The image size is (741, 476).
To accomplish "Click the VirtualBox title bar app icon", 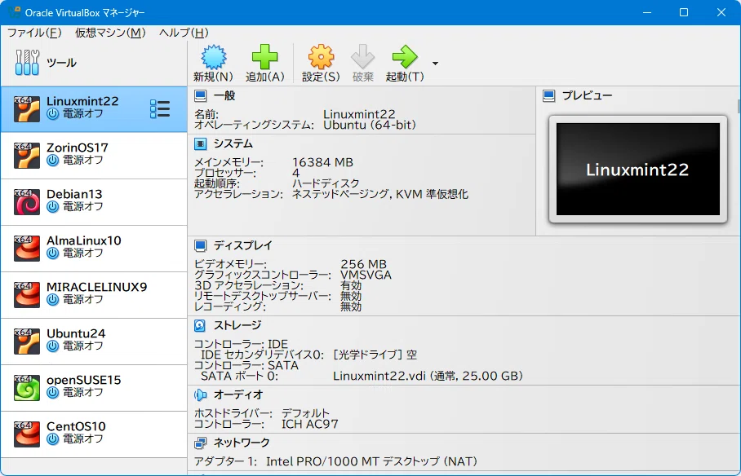I will (x=14, y=11).
